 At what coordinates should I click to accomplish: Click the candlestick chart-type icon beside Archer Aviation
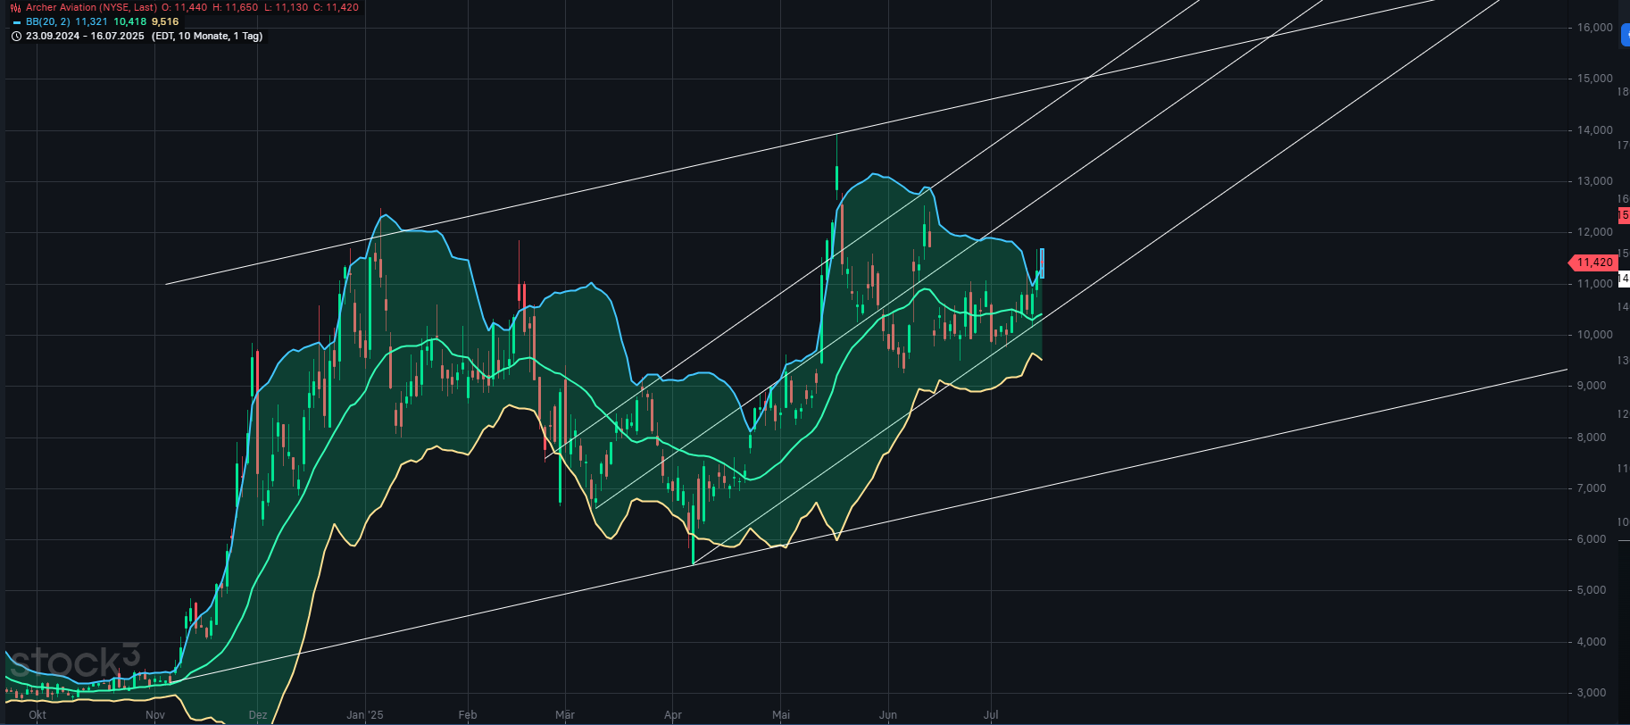[16, 7]
